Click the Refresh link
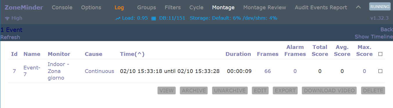 point(10,37)
